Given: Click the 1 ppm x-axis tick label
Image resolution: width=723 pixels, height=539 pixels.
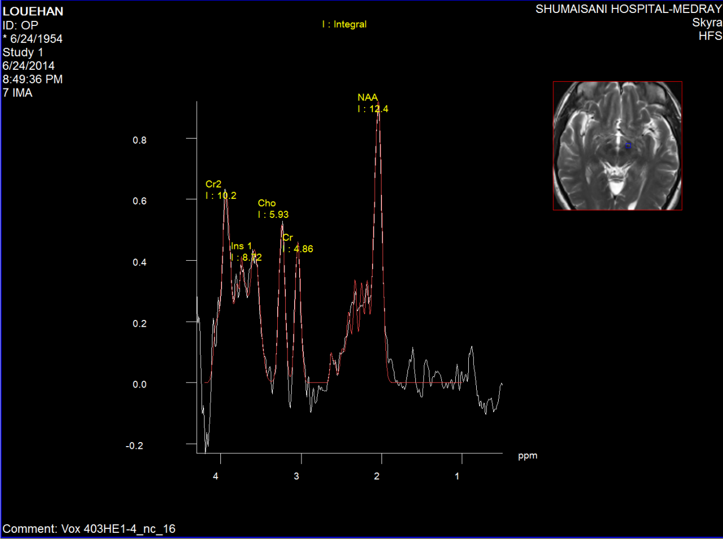Looking at the screenshot, I should pyautogui.click(x=457, y=476).
